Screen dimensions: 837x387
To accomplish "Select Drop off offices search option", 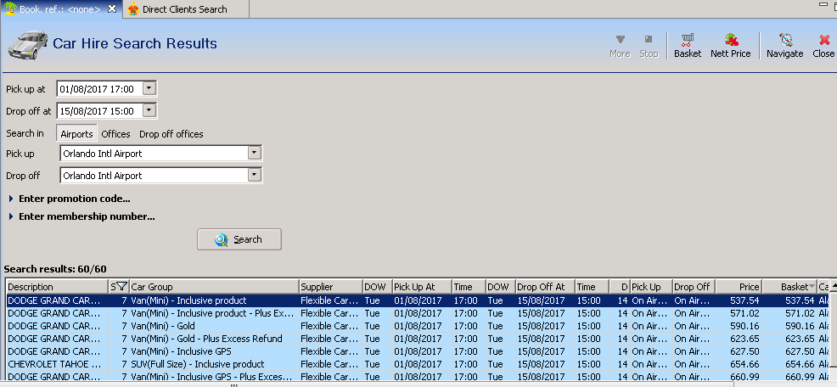I will 171,134.
